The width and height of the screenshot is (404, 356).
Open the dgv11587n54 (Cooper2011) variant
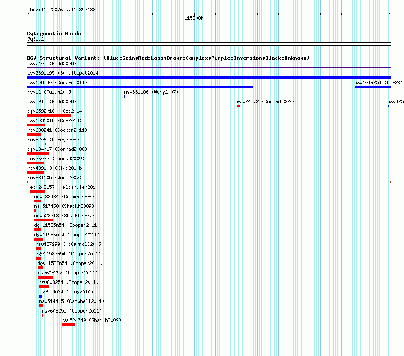point(68,254)
